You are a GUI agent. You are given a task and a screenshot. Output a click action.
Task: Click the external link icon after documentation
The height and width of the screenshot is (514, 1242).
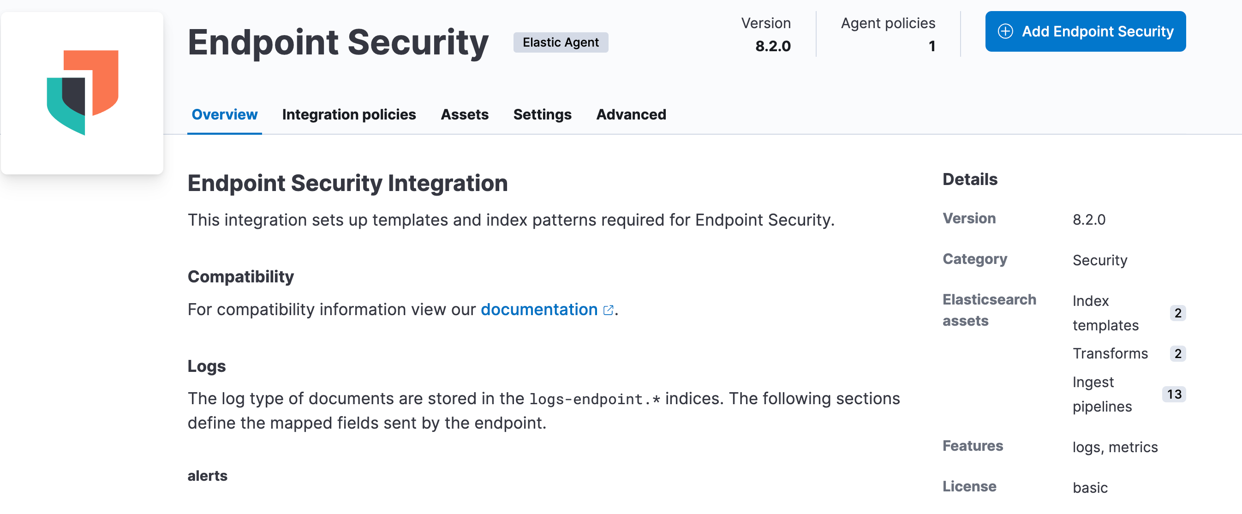pyautogui.click(x=609, y=310)
